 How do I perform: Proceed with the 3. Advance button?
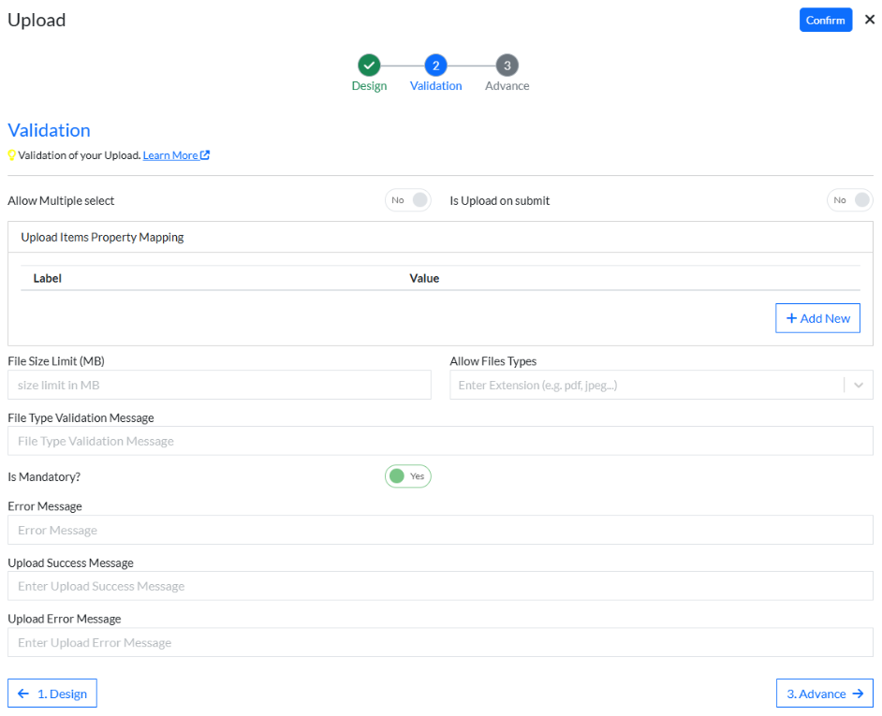[824, 694]
